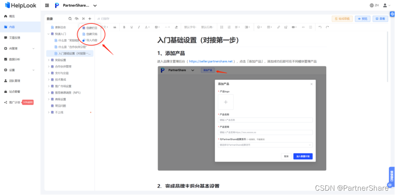The height and width of the screenshot is (195, 395).
Task: Click the plus add icon in 目录 panel
Action: (90, 19)
